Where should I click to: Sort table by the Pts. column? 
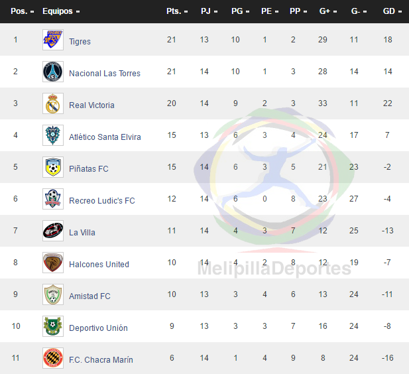click(x=177, y=11)
